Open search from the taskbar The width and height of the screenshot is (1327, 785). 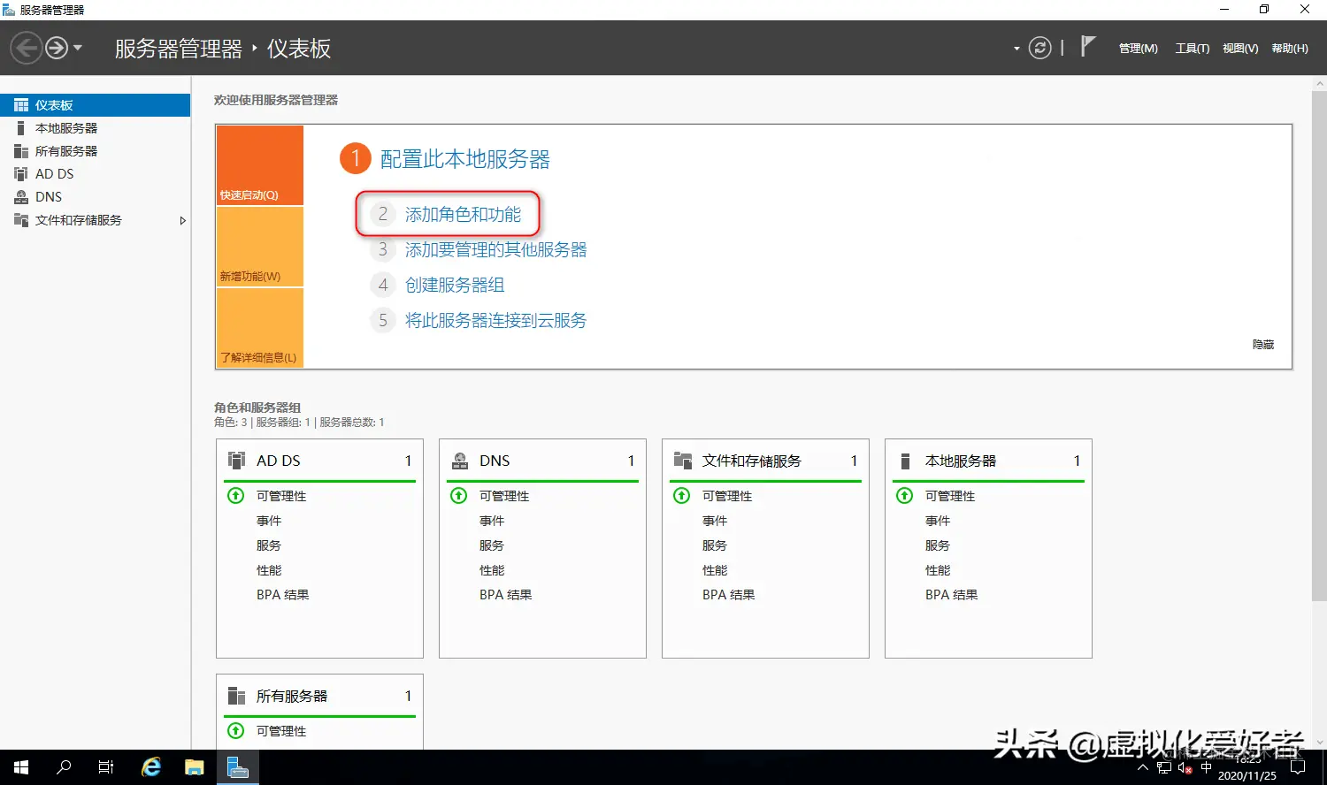pos(62,766)
